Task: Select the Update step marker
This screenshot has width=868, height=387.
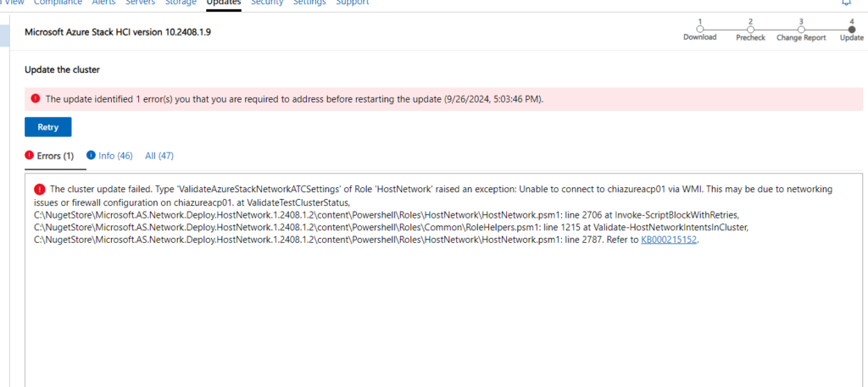Action: [851, 28]
